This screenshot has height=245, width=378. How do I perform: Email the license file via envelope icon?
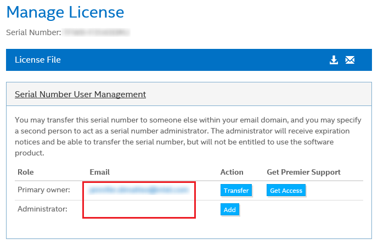[350, 60]
